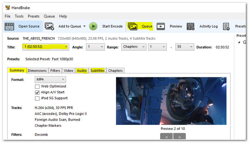
Task: Open the Queue menu
Action: click(x=49, y=16)
